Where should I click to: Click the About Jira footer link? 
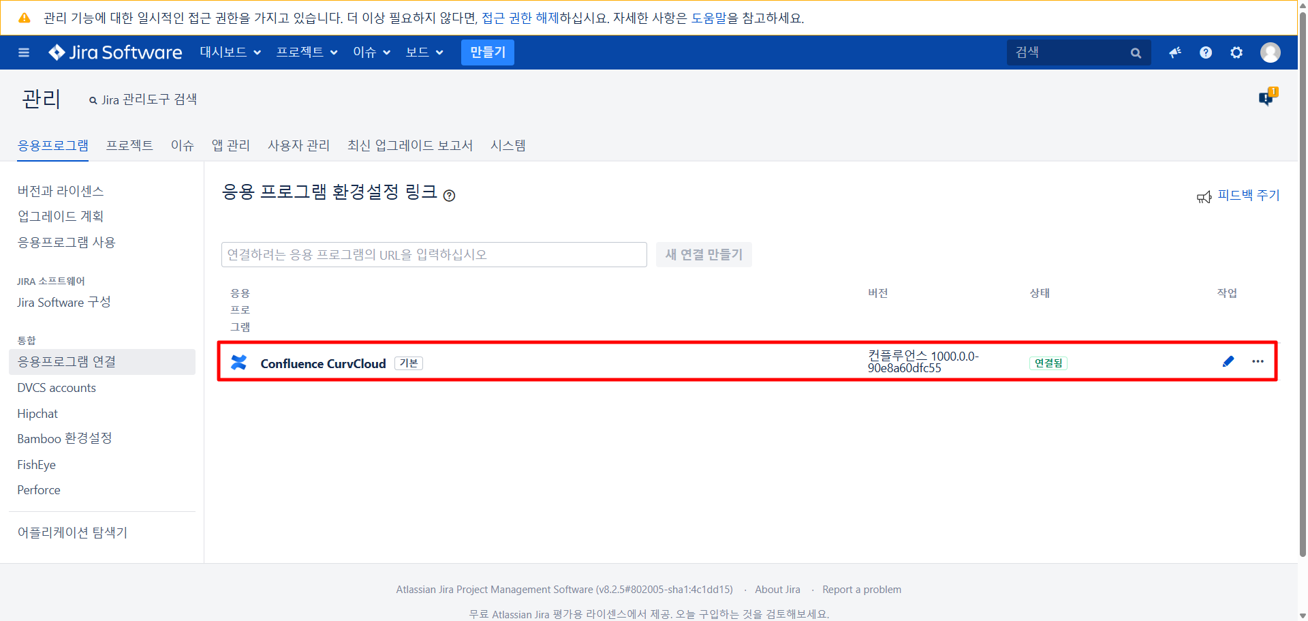coord(777,590)
